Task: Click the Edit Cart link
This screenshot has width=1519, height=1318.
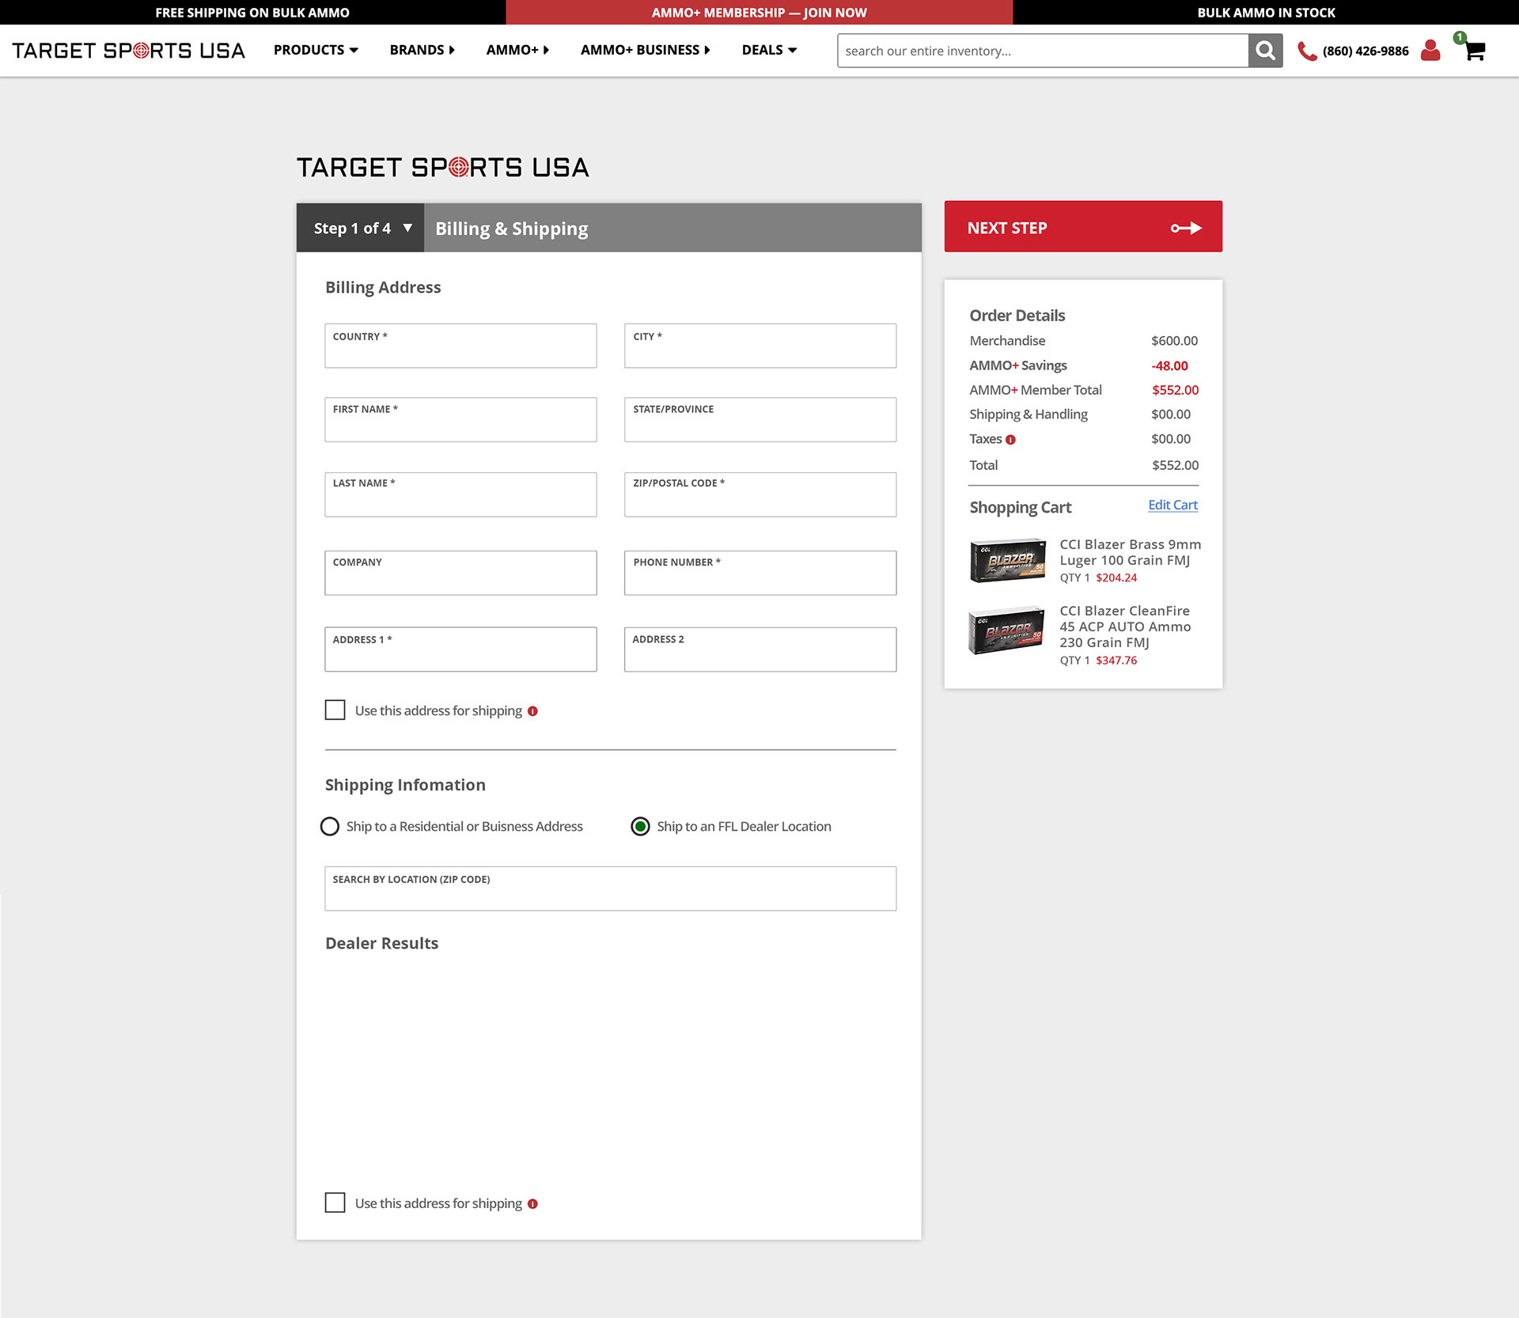Action: 1172,505
